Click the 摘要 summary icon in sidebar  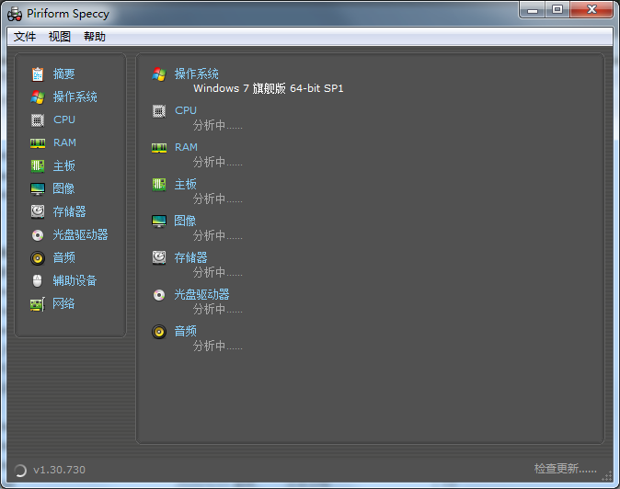pos(38,74)
